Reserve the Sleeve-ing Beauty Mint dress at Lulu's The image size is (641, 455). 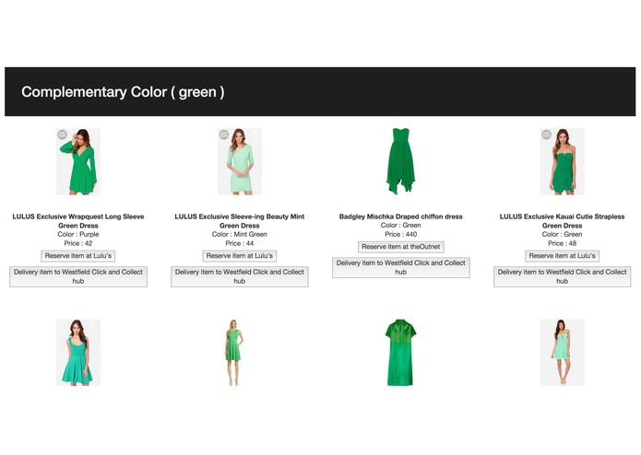coord(240,256)
